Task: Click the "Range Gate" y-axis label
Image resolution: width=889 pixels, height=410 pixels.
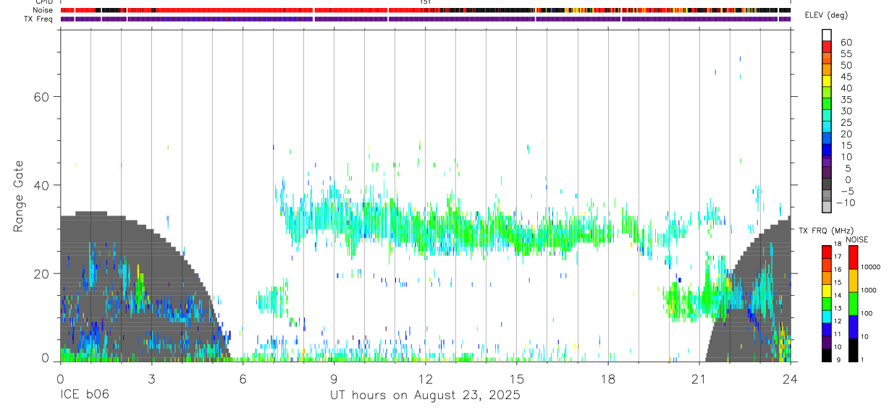Action: [19, 196]
